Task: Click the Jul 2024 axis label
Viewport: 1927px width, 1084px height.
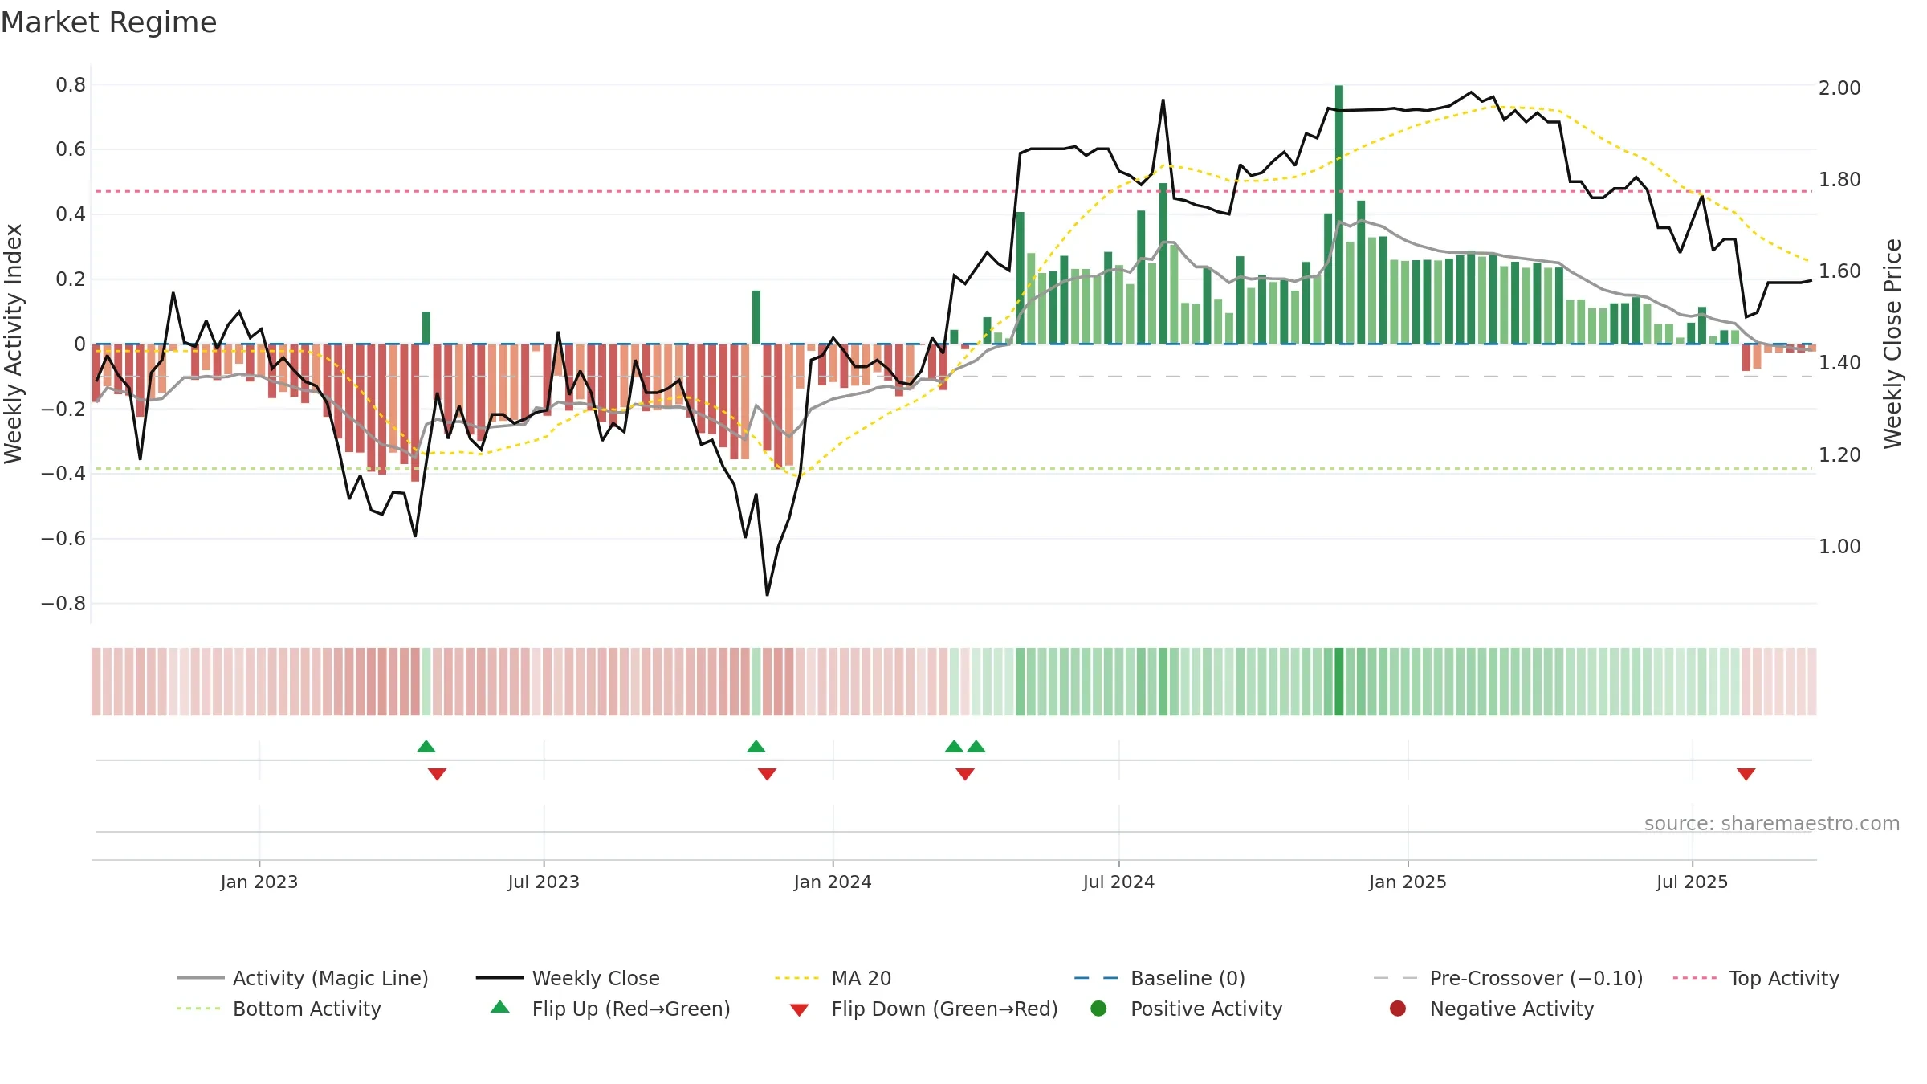Action: pyautogui.click(x=1118, y=882)
